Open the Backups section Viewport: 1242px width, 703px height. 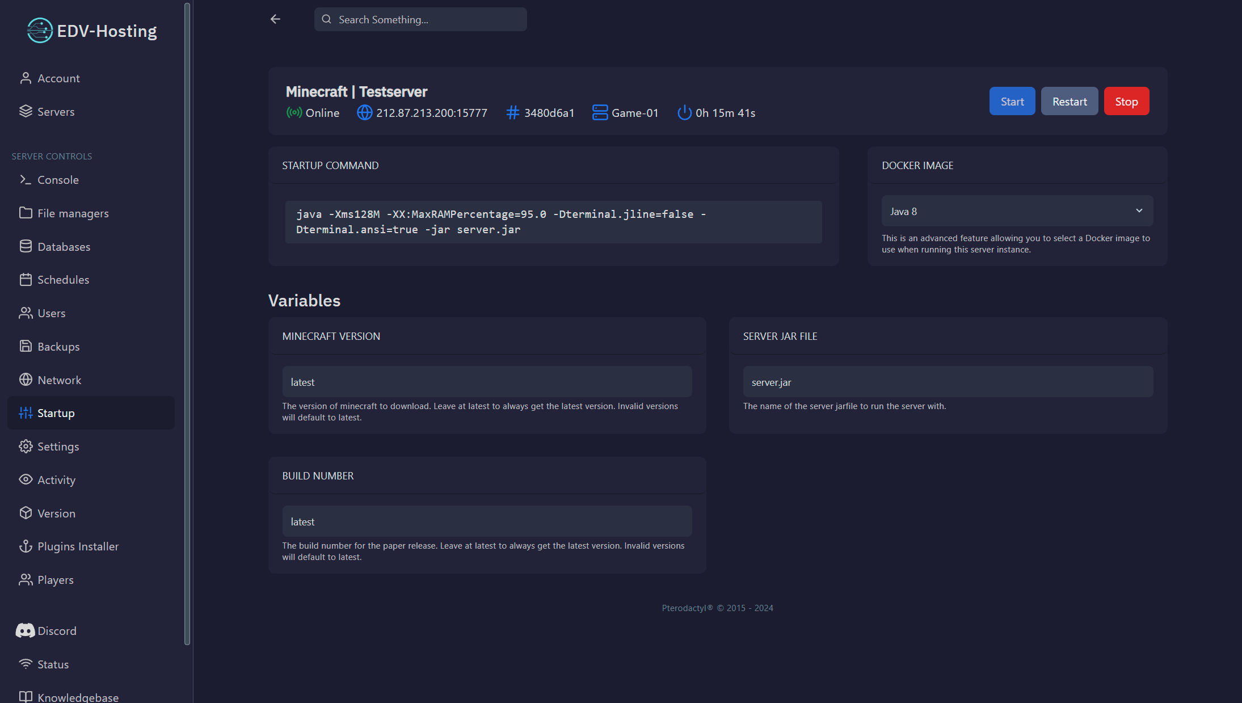(x=58, y=347)
